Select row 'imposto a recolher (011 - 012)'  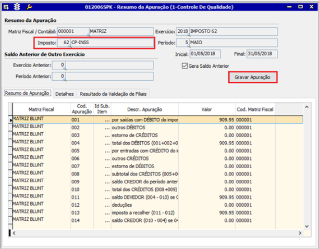[x=157, y=213]
